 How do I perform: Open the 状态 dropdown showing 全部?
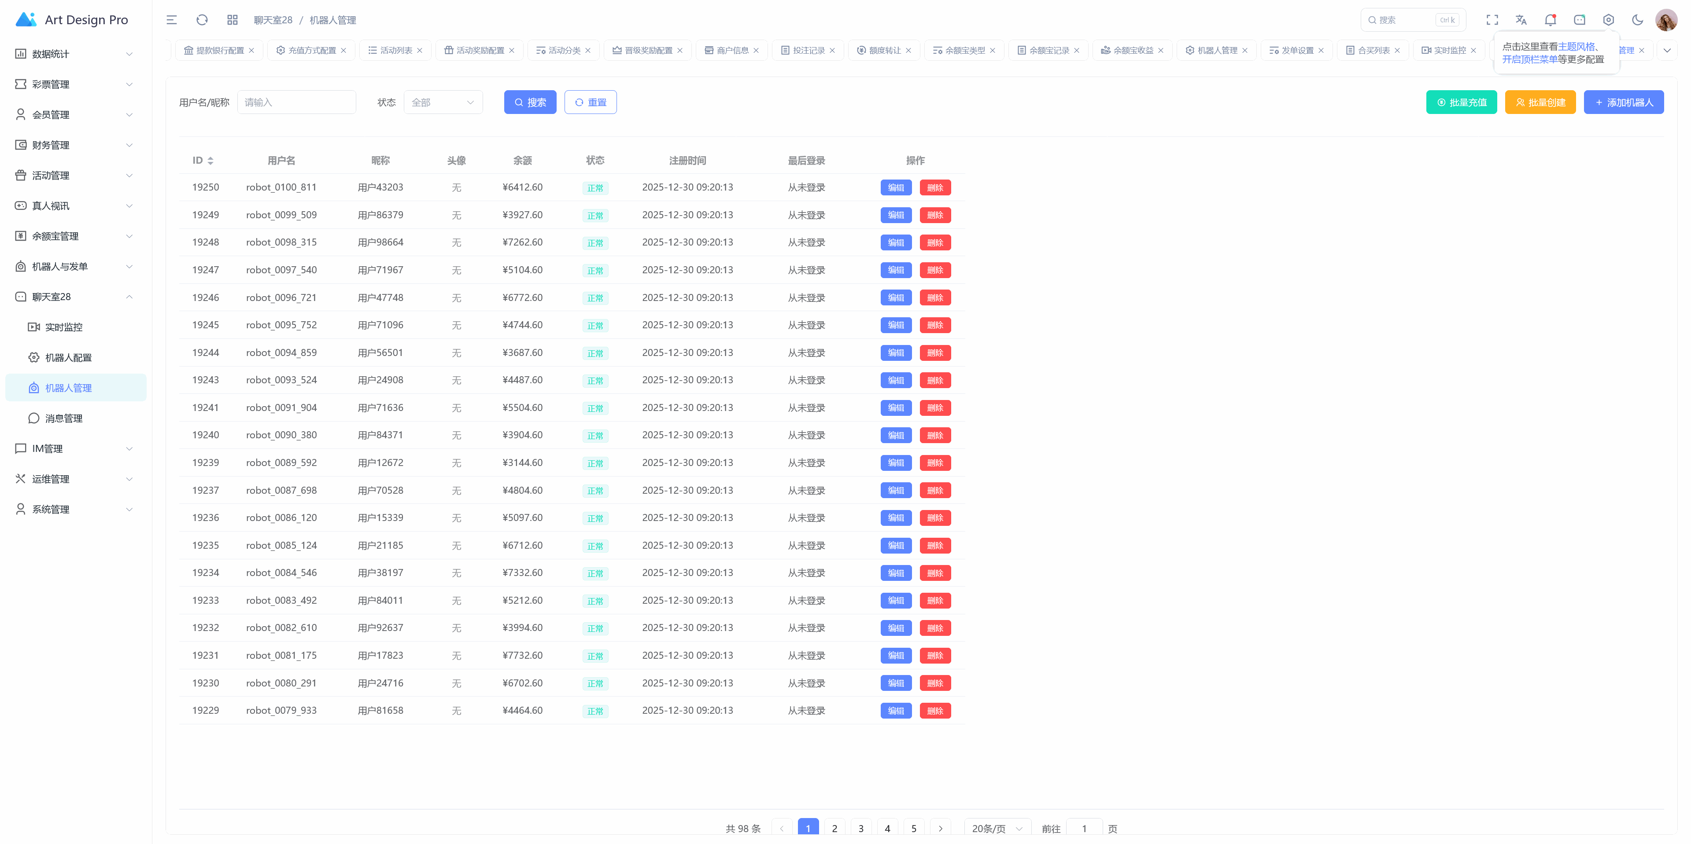pos(443,102)
